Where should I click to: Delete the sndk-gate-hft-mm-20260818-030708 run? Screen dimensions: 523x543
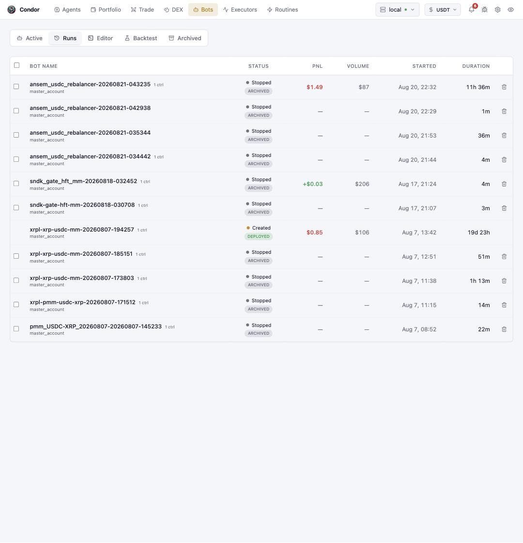[x=504, y=208]
